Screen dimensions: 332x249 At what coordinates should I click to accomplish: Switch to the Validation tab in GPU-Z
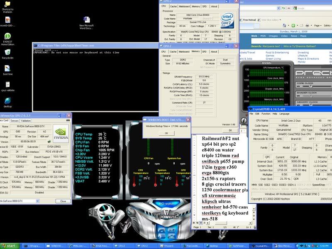pyautogui.click(x=26, y=120)
